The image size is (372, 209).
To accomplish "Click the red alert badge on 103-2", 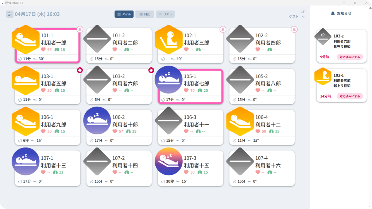I will pos(151,70).
